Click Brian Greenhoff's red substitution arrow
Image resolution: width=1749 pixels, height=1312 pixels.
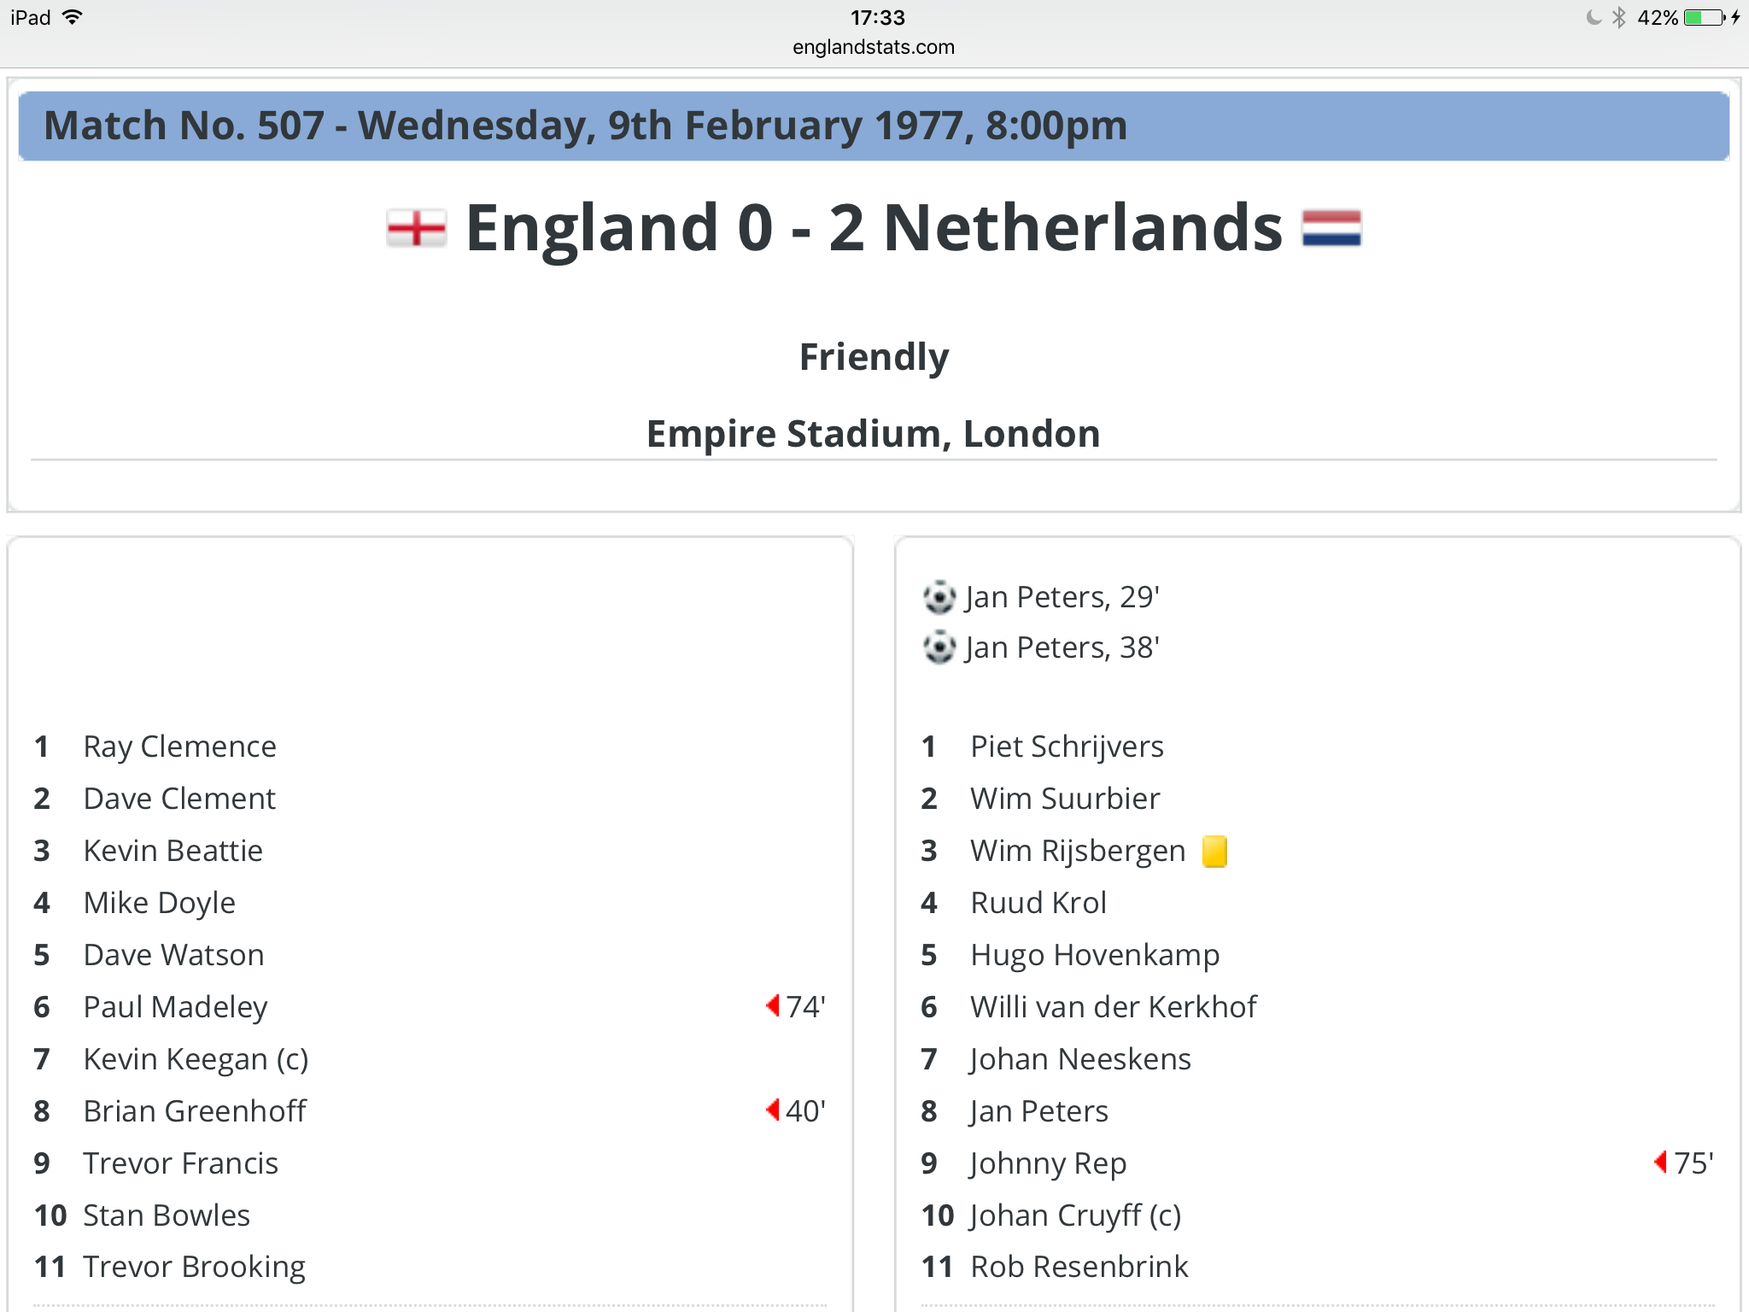point(773,1110)
